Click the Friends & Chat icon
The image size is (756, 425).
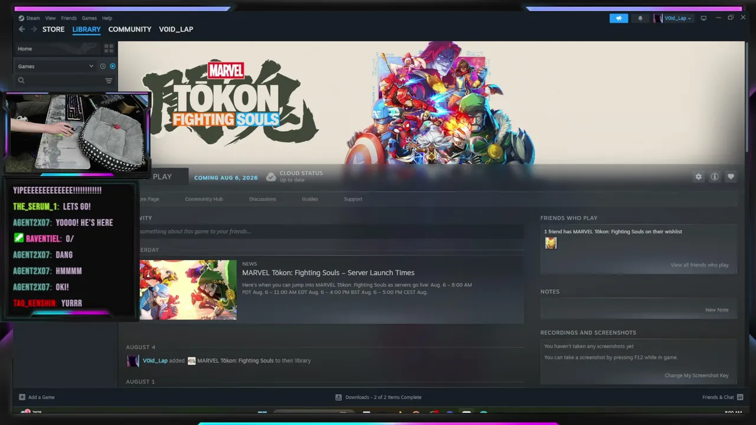click(740, 397)
